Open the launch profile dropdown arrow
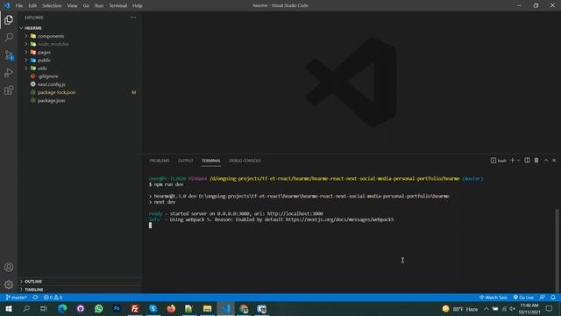 518,161
